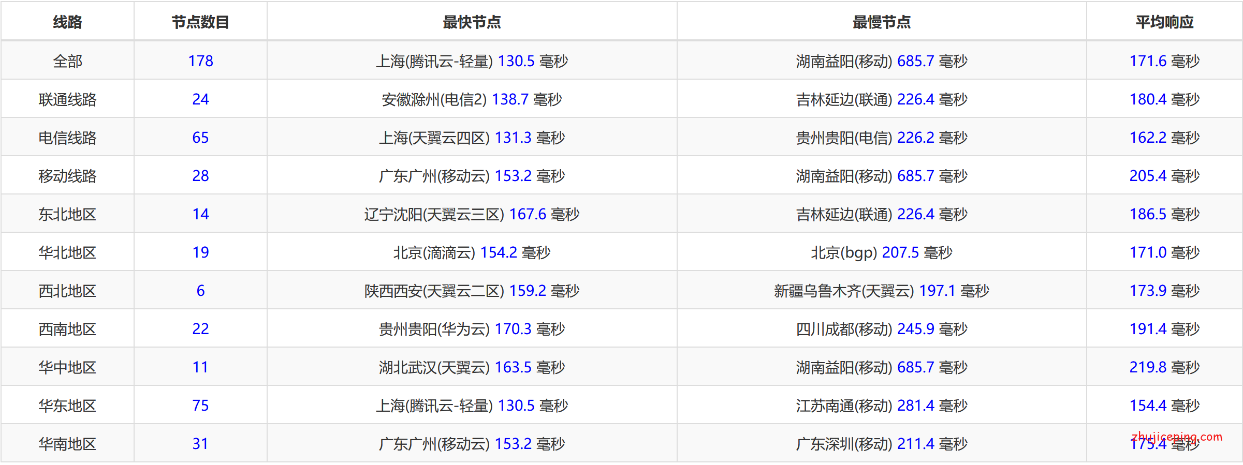The width and height of the screenshot is (1243, 465).
Task: Click 新疆乌鲁木齐(天翼云) 197.1 毫秒 cell
Action: [882, 291]
